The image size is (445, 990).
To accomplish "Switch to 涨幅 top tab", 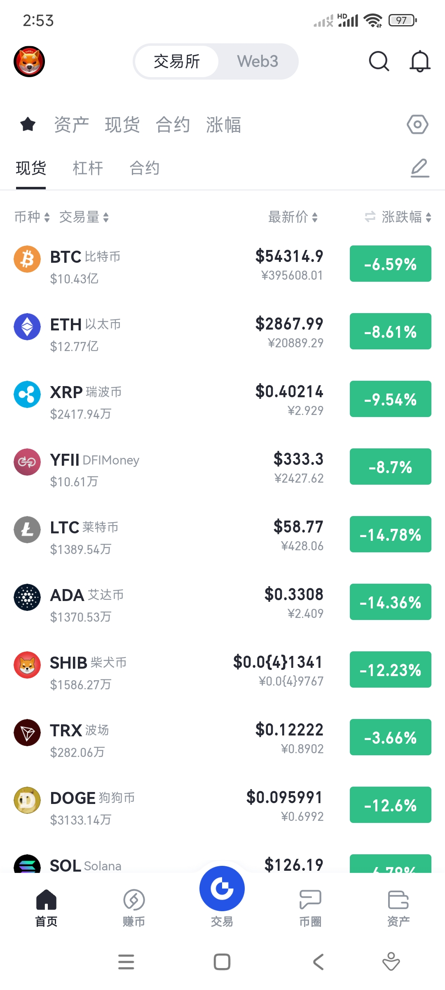I will point(224,125).
